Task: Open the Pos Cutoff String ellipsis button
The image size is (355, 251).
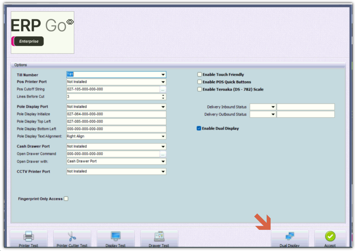Action: pos(163,89)
